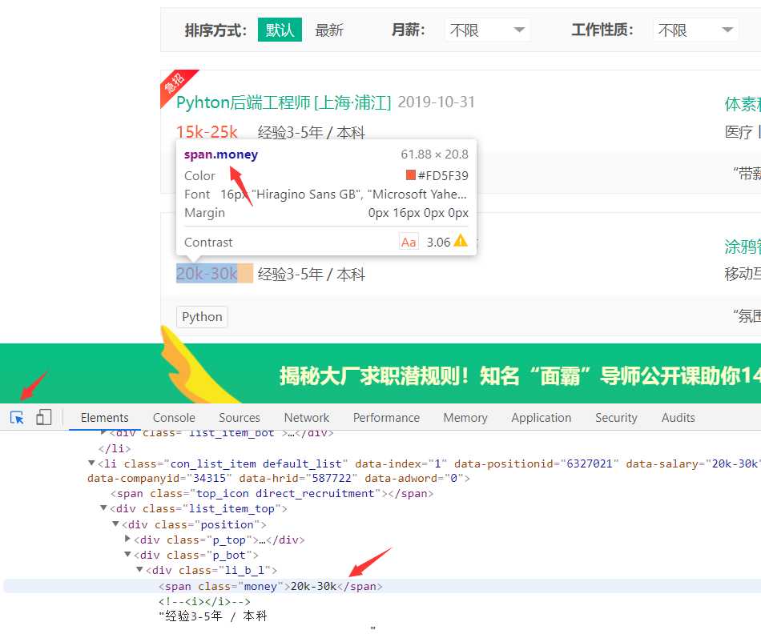Click the Python skill tag

pos(202,317)
